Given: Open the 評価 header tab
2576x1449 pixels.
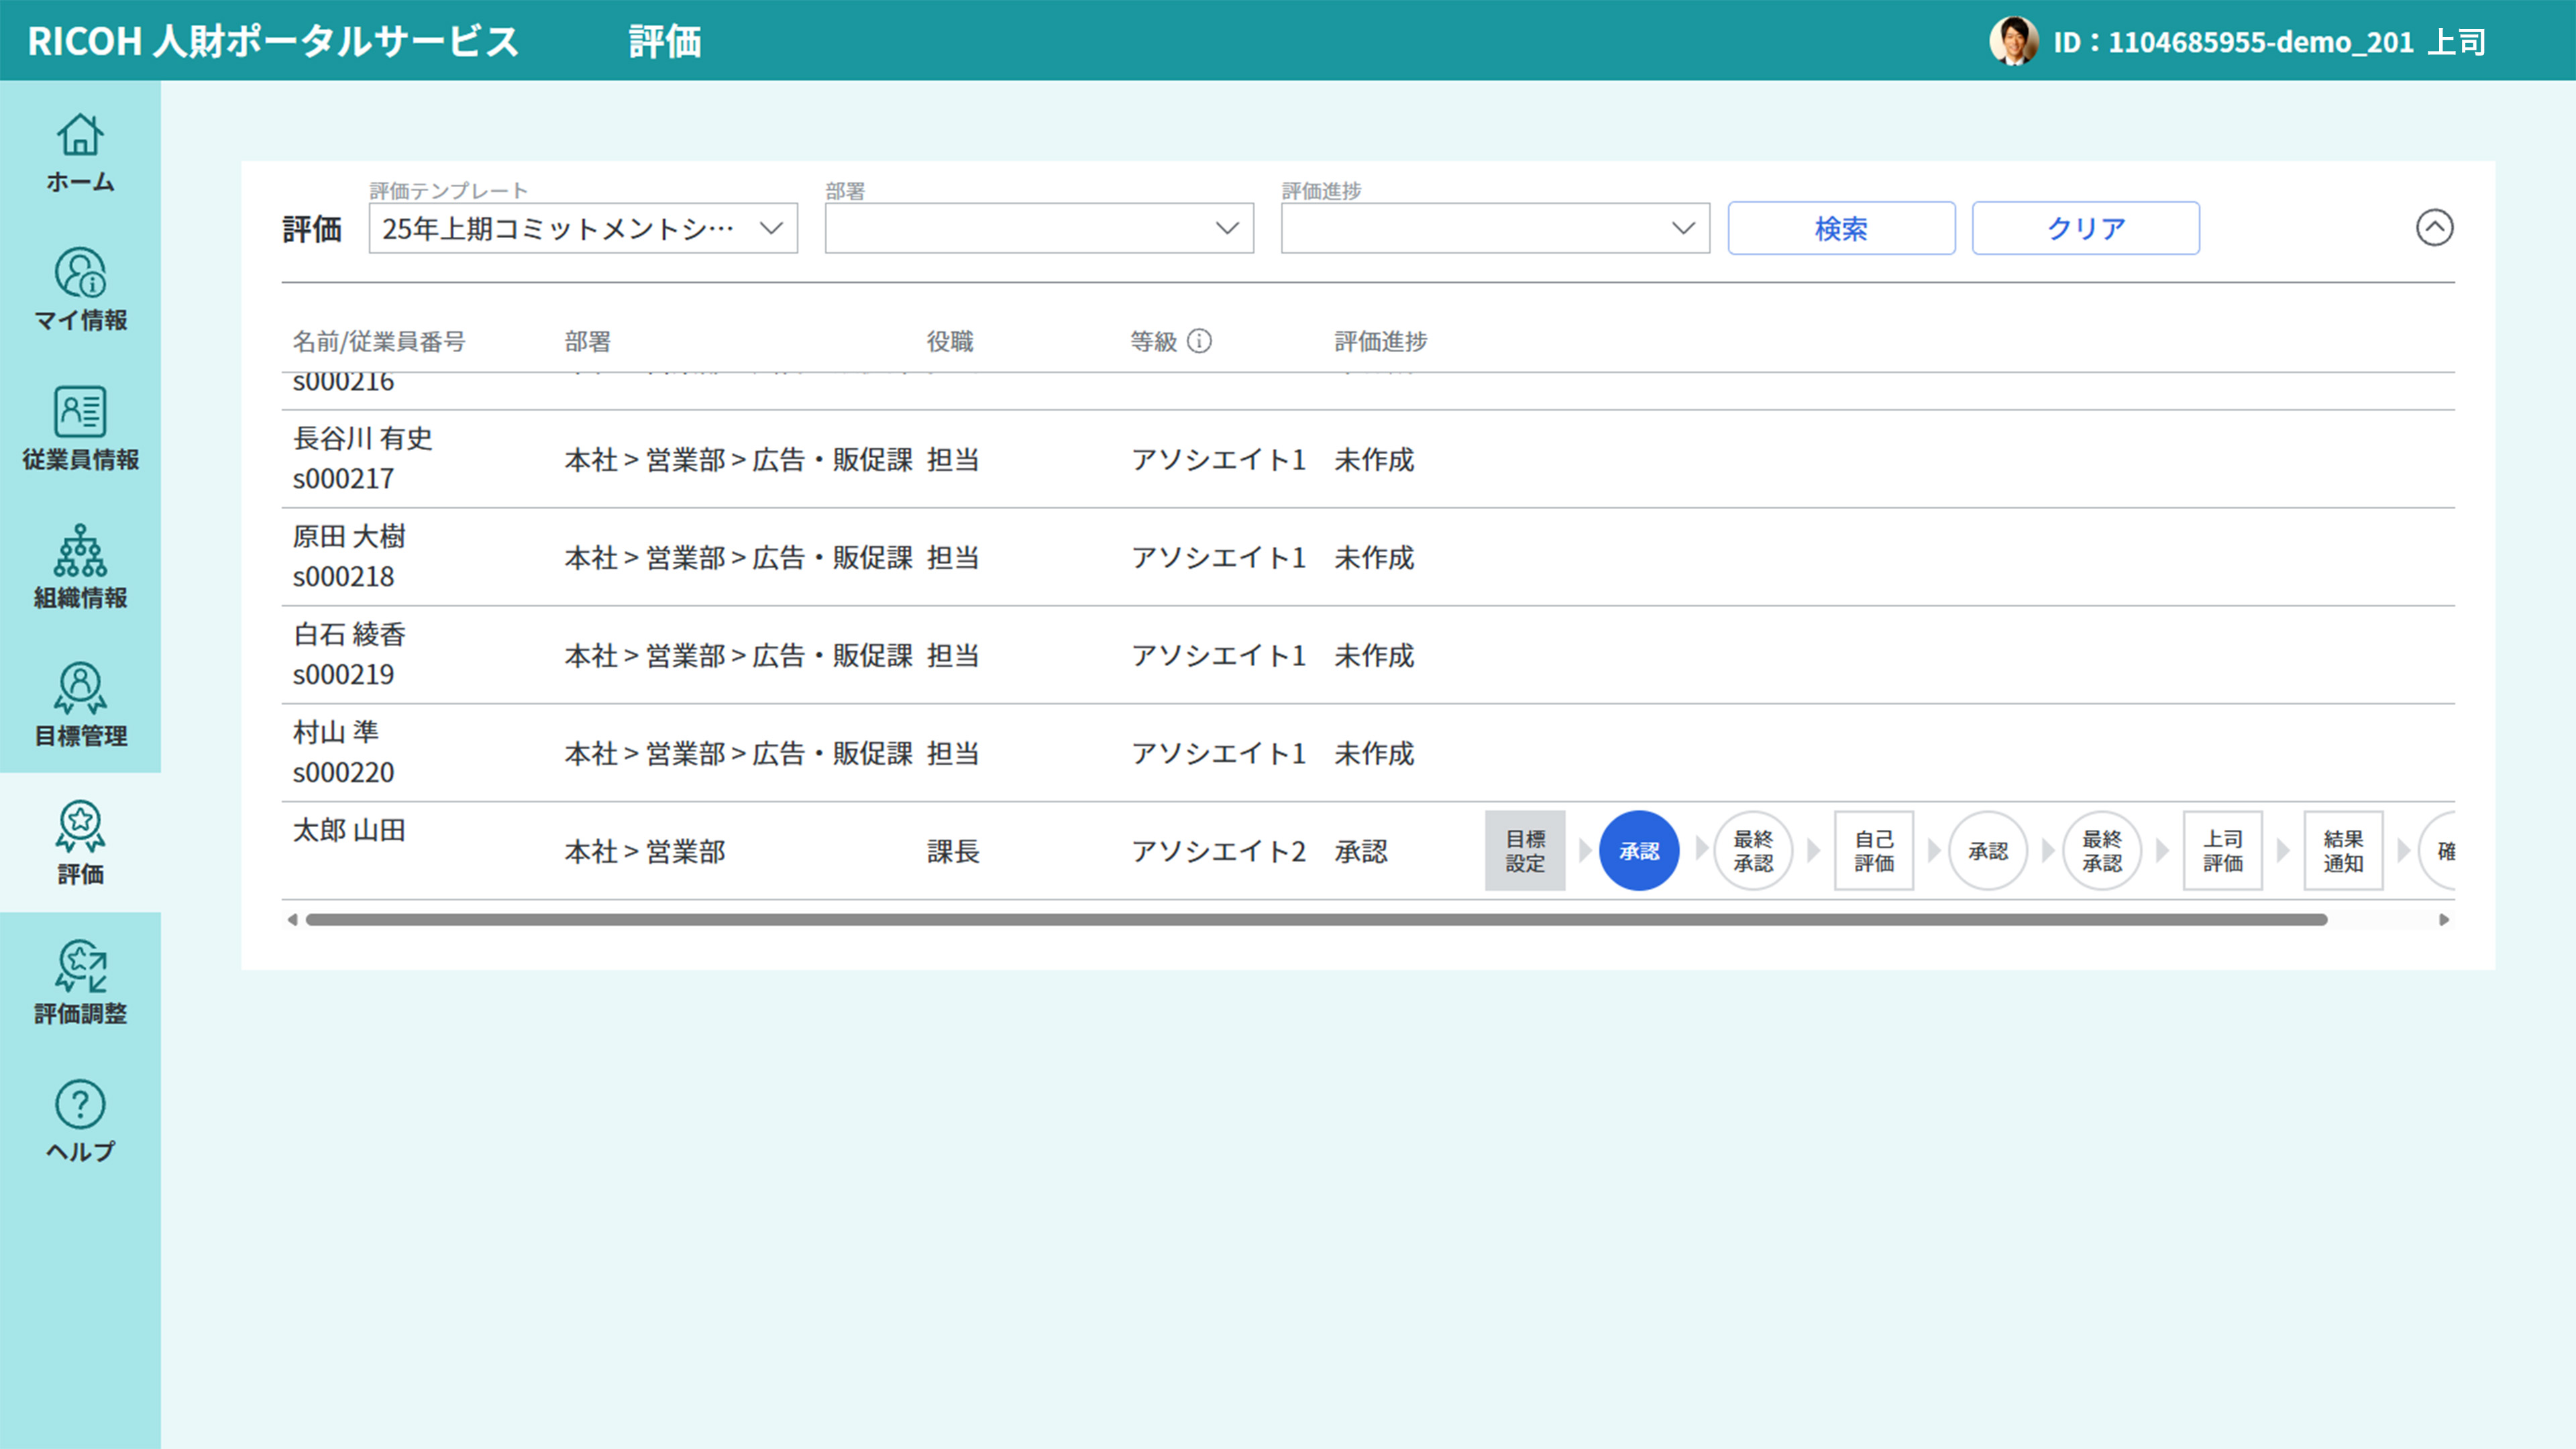Looking at the screenshot, I should point(664,41).
